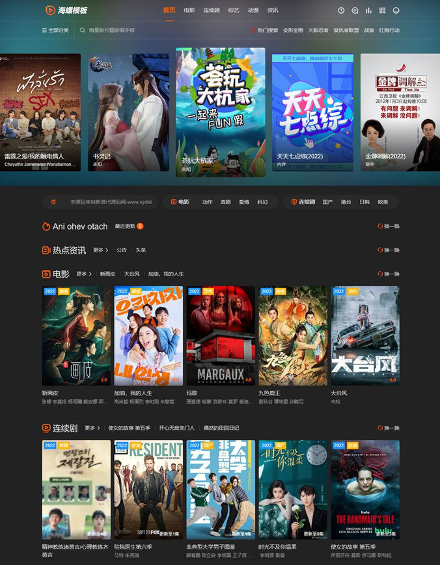Screen dimensions: 440x565
Task: Open the 大台风 movie poster
Action: click(365, 335)
